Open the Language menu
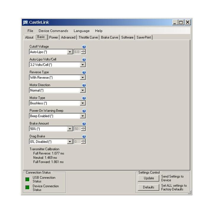This screenshot has height=213, width=213. coord(82,31)
